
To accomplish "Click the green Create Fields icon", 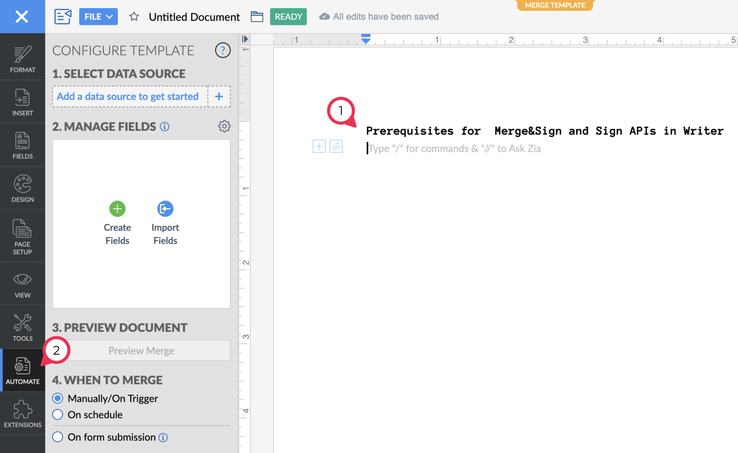I will 117,209.
